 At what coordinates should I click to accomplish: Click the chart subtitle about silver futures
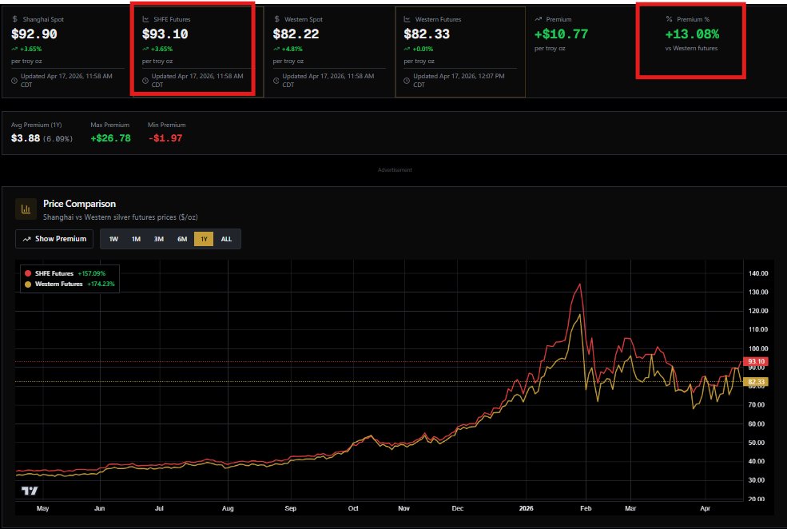(121, 217)
